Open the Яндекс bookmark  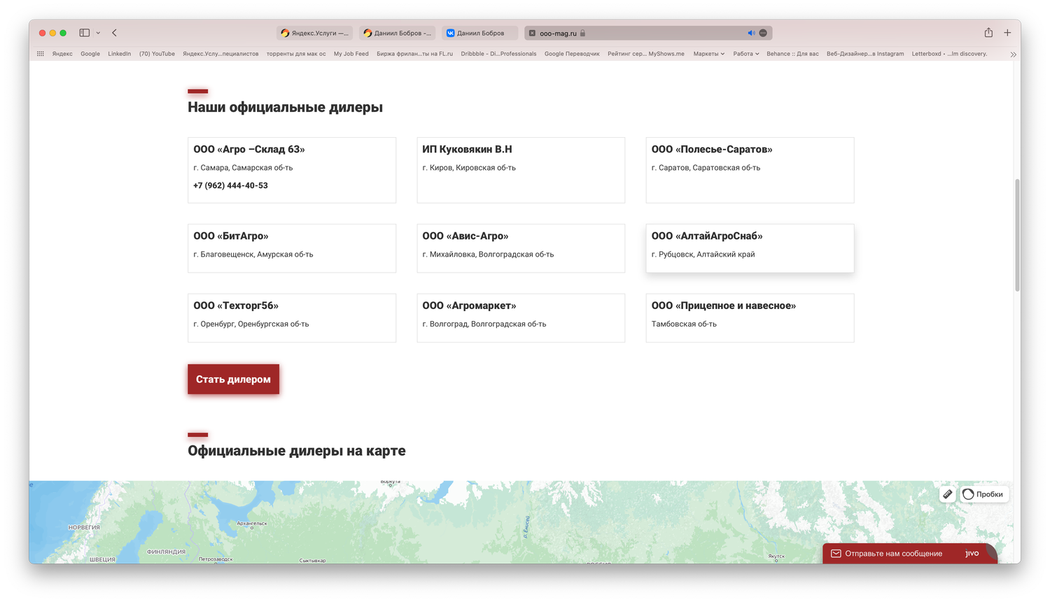[62, 54]
